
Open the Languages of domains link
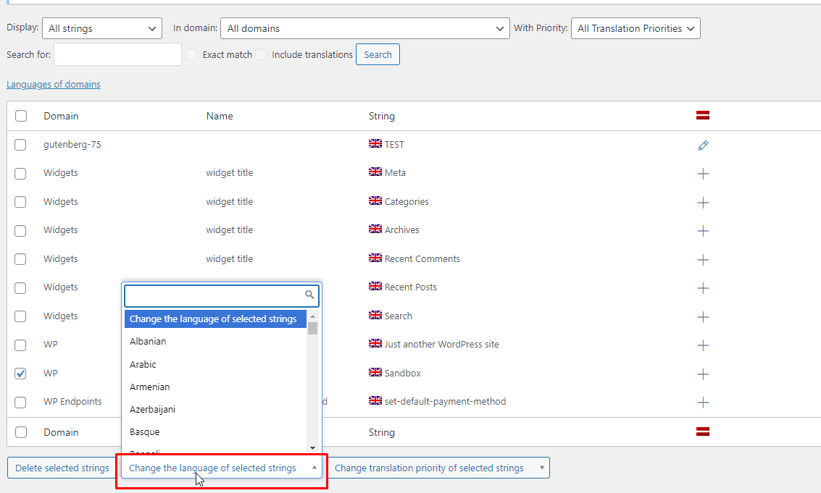tap(54, 85)
